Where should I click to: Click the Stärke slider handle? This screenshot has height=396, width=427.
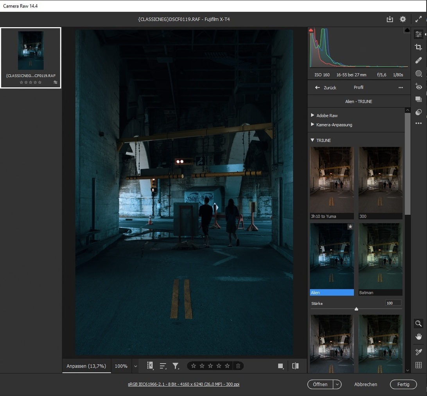click(356, 309)
